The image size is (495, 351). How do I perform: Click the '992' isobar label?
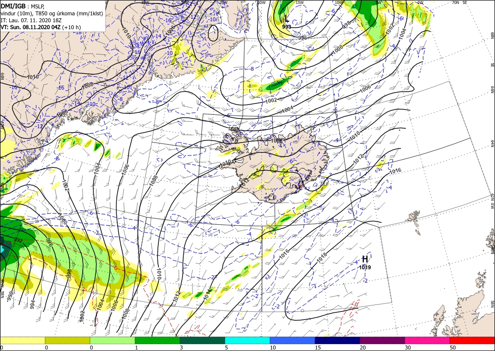click(x=18, y=240)
